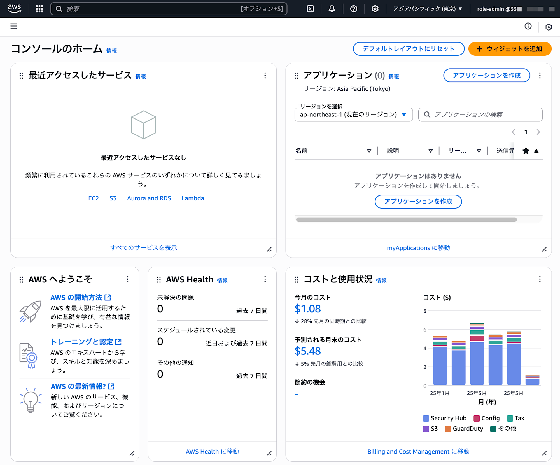The image size is (560, 465).
Task: Open AWS の開始方法 link
Action: [81, 297]
